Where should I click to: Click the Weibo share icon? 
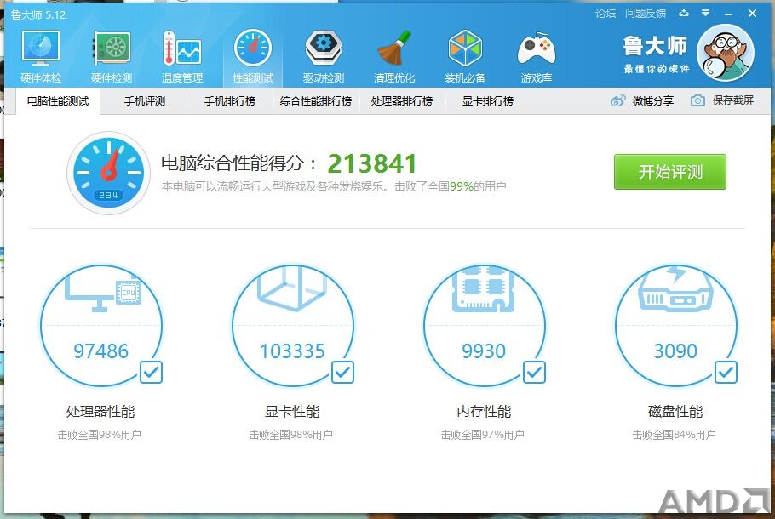tap(617, 100)
